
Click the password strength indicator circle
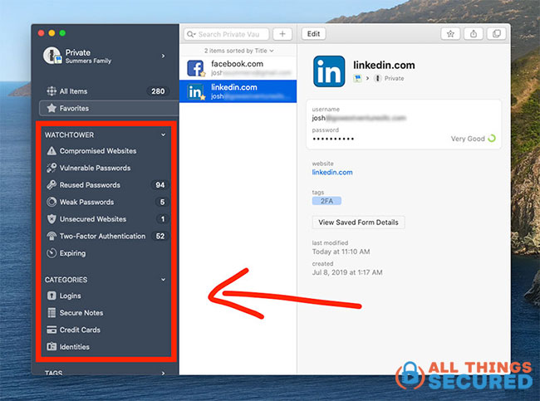492,139
